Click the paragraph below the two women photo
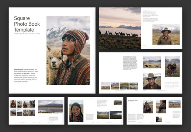The width and height of the screenshot is (191, 132). (x=172, y=85)
